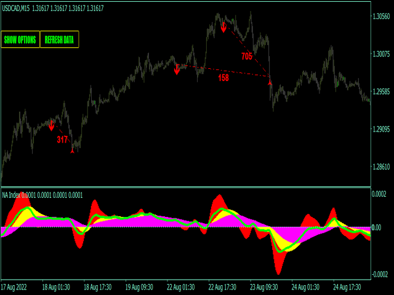Screen dimensions: 394x295
Task: Click the 1.28610 price axis label
Action: pyautogui.click(x=382, y=167)
